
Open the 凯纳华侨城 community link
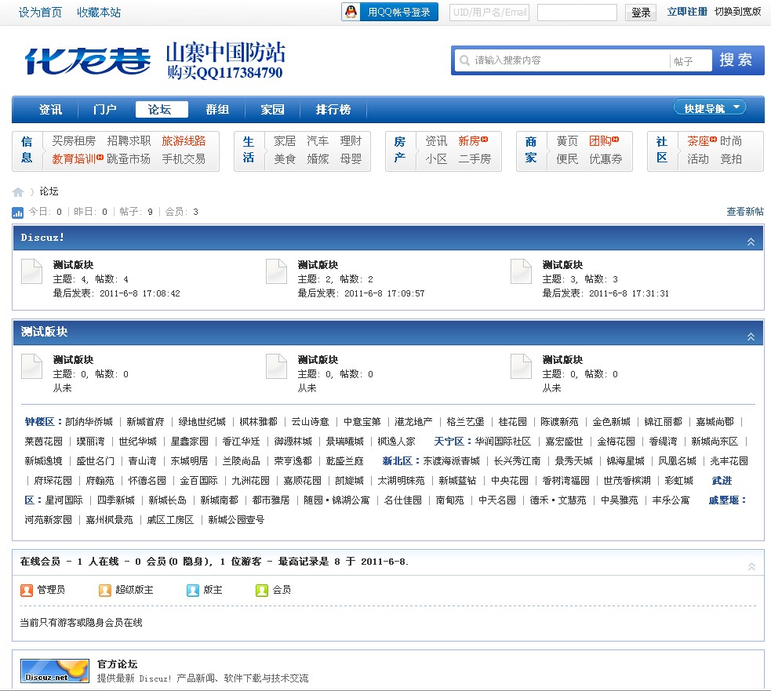coord(89,422)
